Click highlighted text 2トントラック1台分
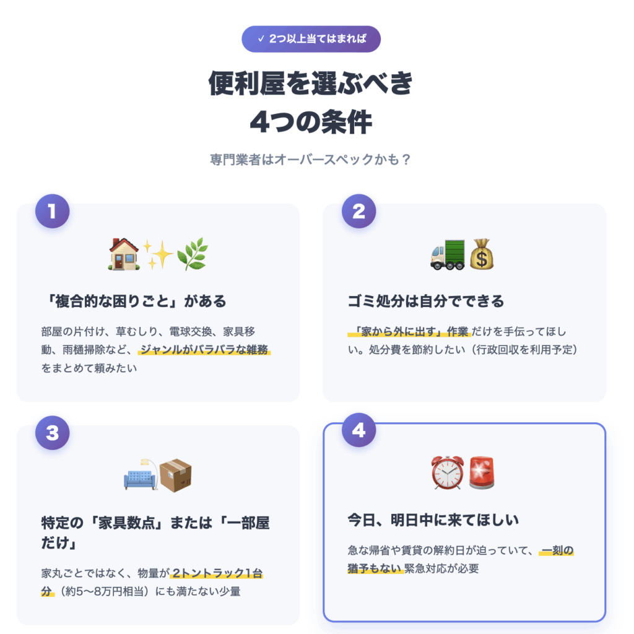 coord(152,582)
